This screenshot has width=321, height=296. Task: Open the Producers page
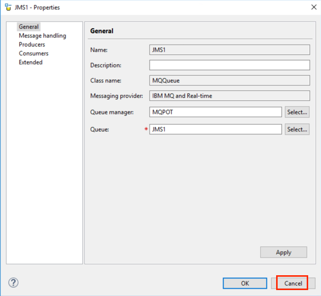(32, 44)
